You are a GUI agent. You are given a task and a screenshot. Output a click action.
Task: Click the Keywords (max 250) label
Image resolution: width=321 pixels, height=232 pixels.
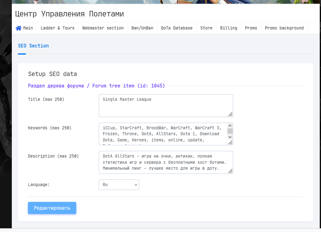(50, 128)
